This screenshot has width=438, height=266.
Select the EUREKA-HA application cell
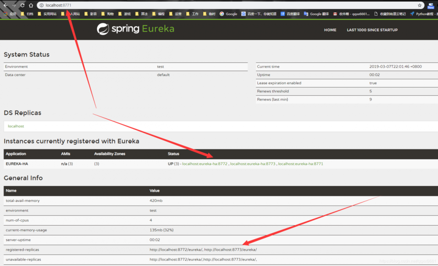(17, 164)
